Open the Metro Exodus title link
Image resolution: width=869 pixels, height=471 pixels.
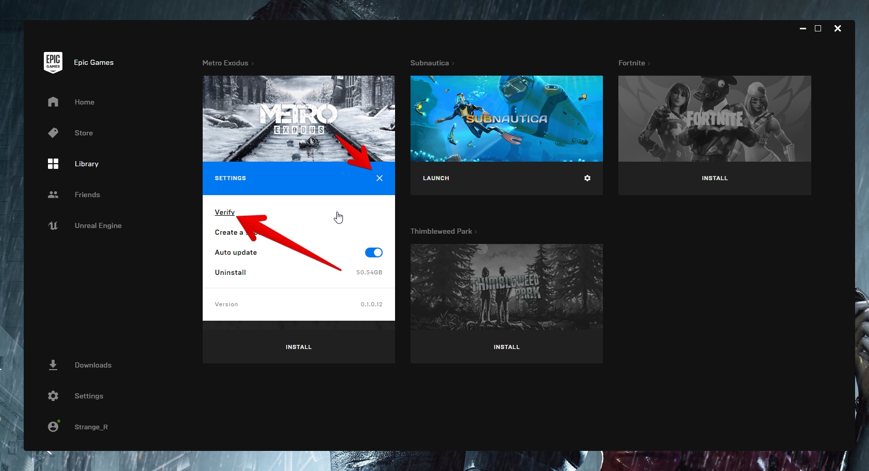tap(225, 63)
